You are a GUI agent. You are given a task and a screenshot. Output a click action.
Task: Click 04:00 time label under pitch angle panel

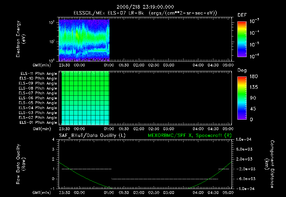click(x=198, y=129)
